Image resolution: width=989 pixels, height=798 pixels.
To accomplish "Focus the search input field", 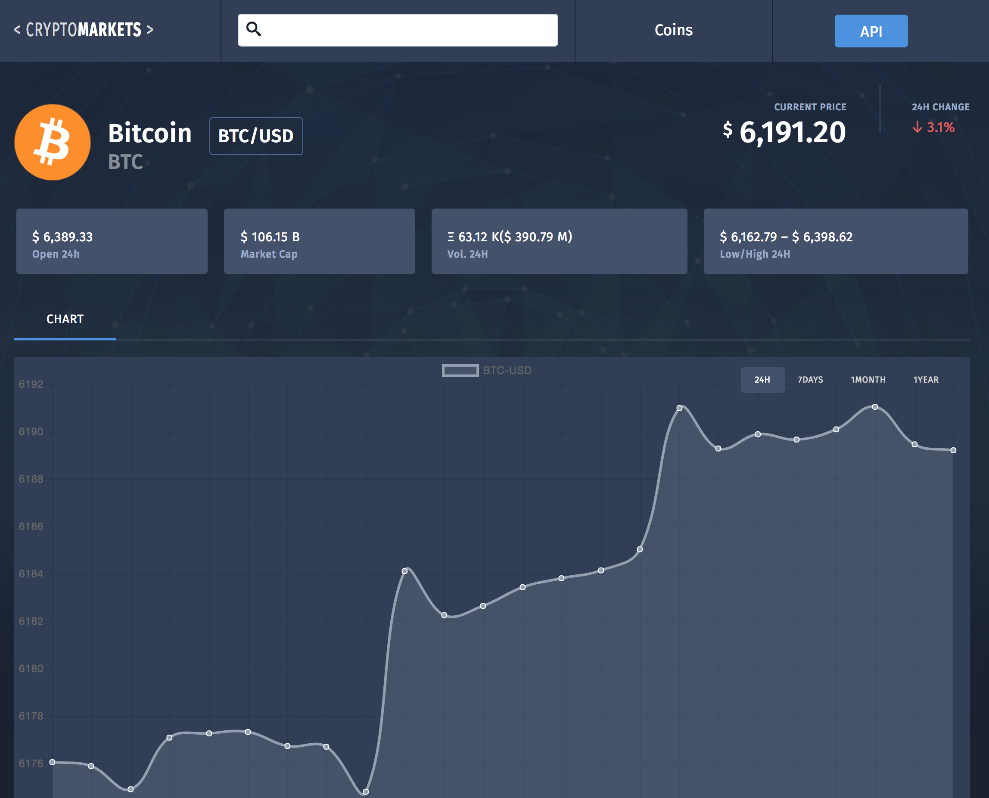I will (x=398, y=30).
